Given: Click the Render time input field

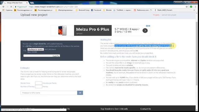Looking at the screenshot, I should tap(39, 83).
